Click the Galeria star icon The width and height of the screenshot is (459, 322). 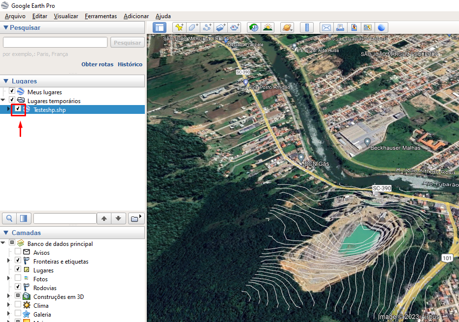27,314
